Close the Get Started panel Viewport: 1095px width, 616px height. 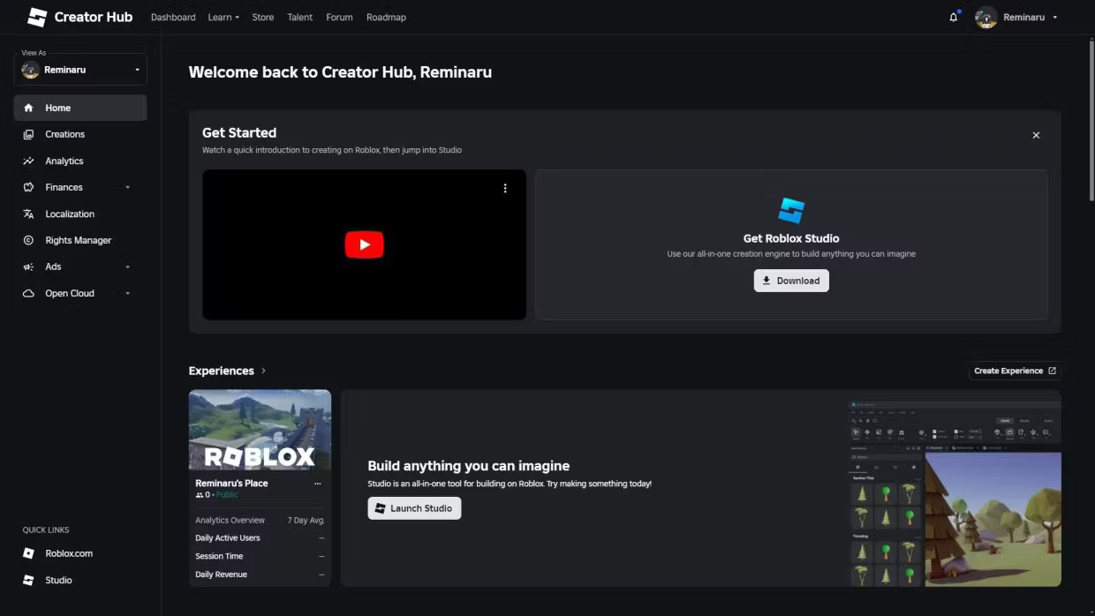tap(1036, 135)
